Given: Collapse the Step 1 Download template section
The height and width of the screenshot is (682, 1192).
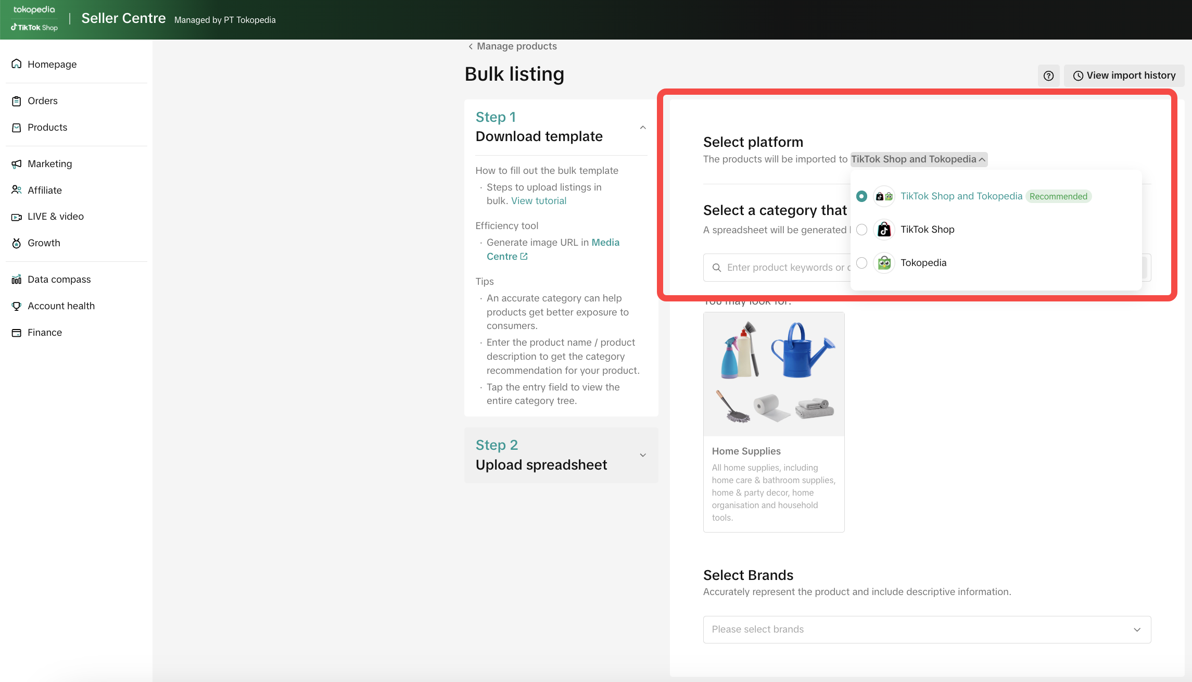Looking at the screenshot, I should (x=643, y=128).
